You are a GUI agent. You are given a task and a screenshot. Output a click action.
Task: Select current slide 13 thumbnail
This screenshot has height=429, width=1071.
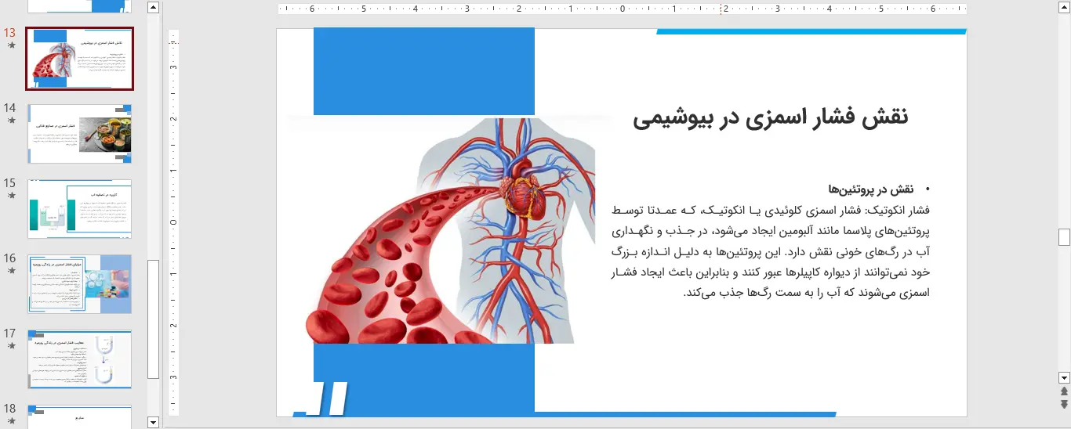tap(80, 59)
